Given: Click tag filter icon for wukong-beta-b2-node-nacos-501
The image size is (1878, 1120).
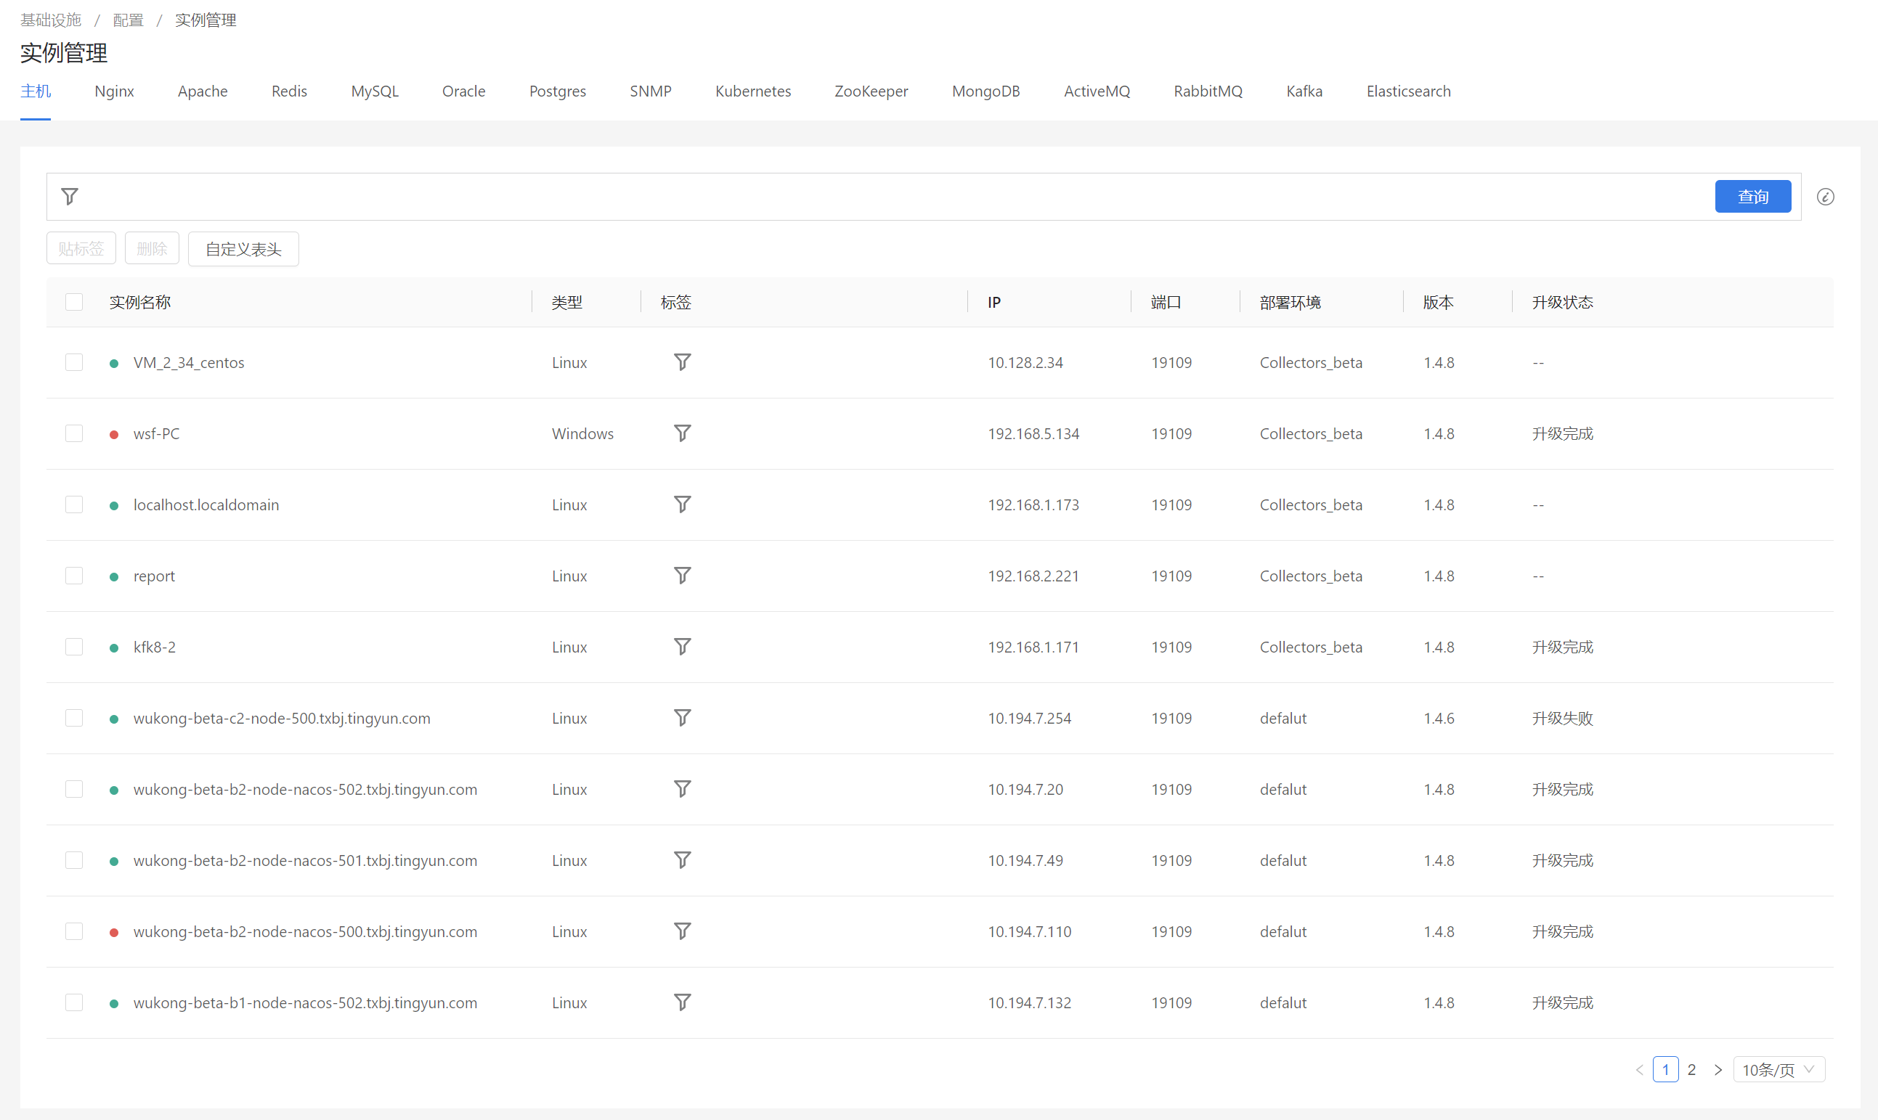Looking at the screenshot, I should click(682, 860).
